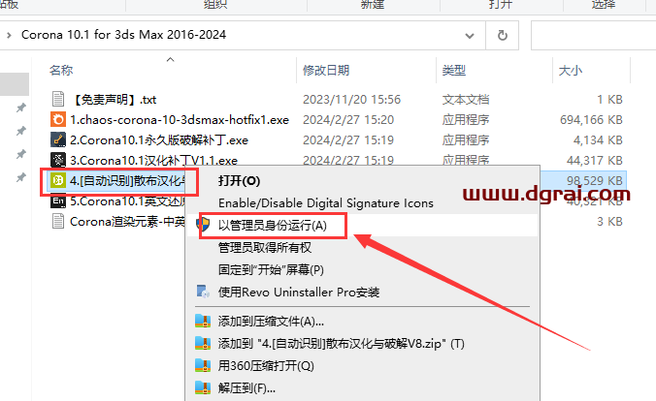Click the fourth pin icon in the navigation pane
Screen dimensions: 656x401
[21, 178]
